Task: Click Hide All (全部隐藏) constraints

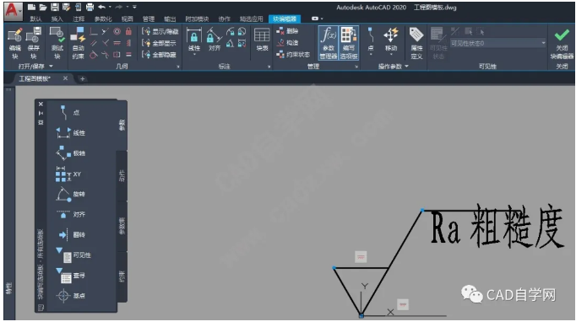Action: click(x=159, y=55)
